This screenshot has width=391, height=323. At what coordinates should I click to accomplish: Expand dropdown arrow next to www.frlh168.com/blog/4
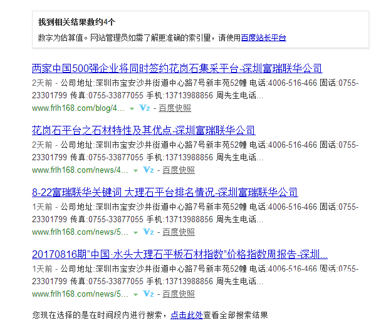[132, 108]
